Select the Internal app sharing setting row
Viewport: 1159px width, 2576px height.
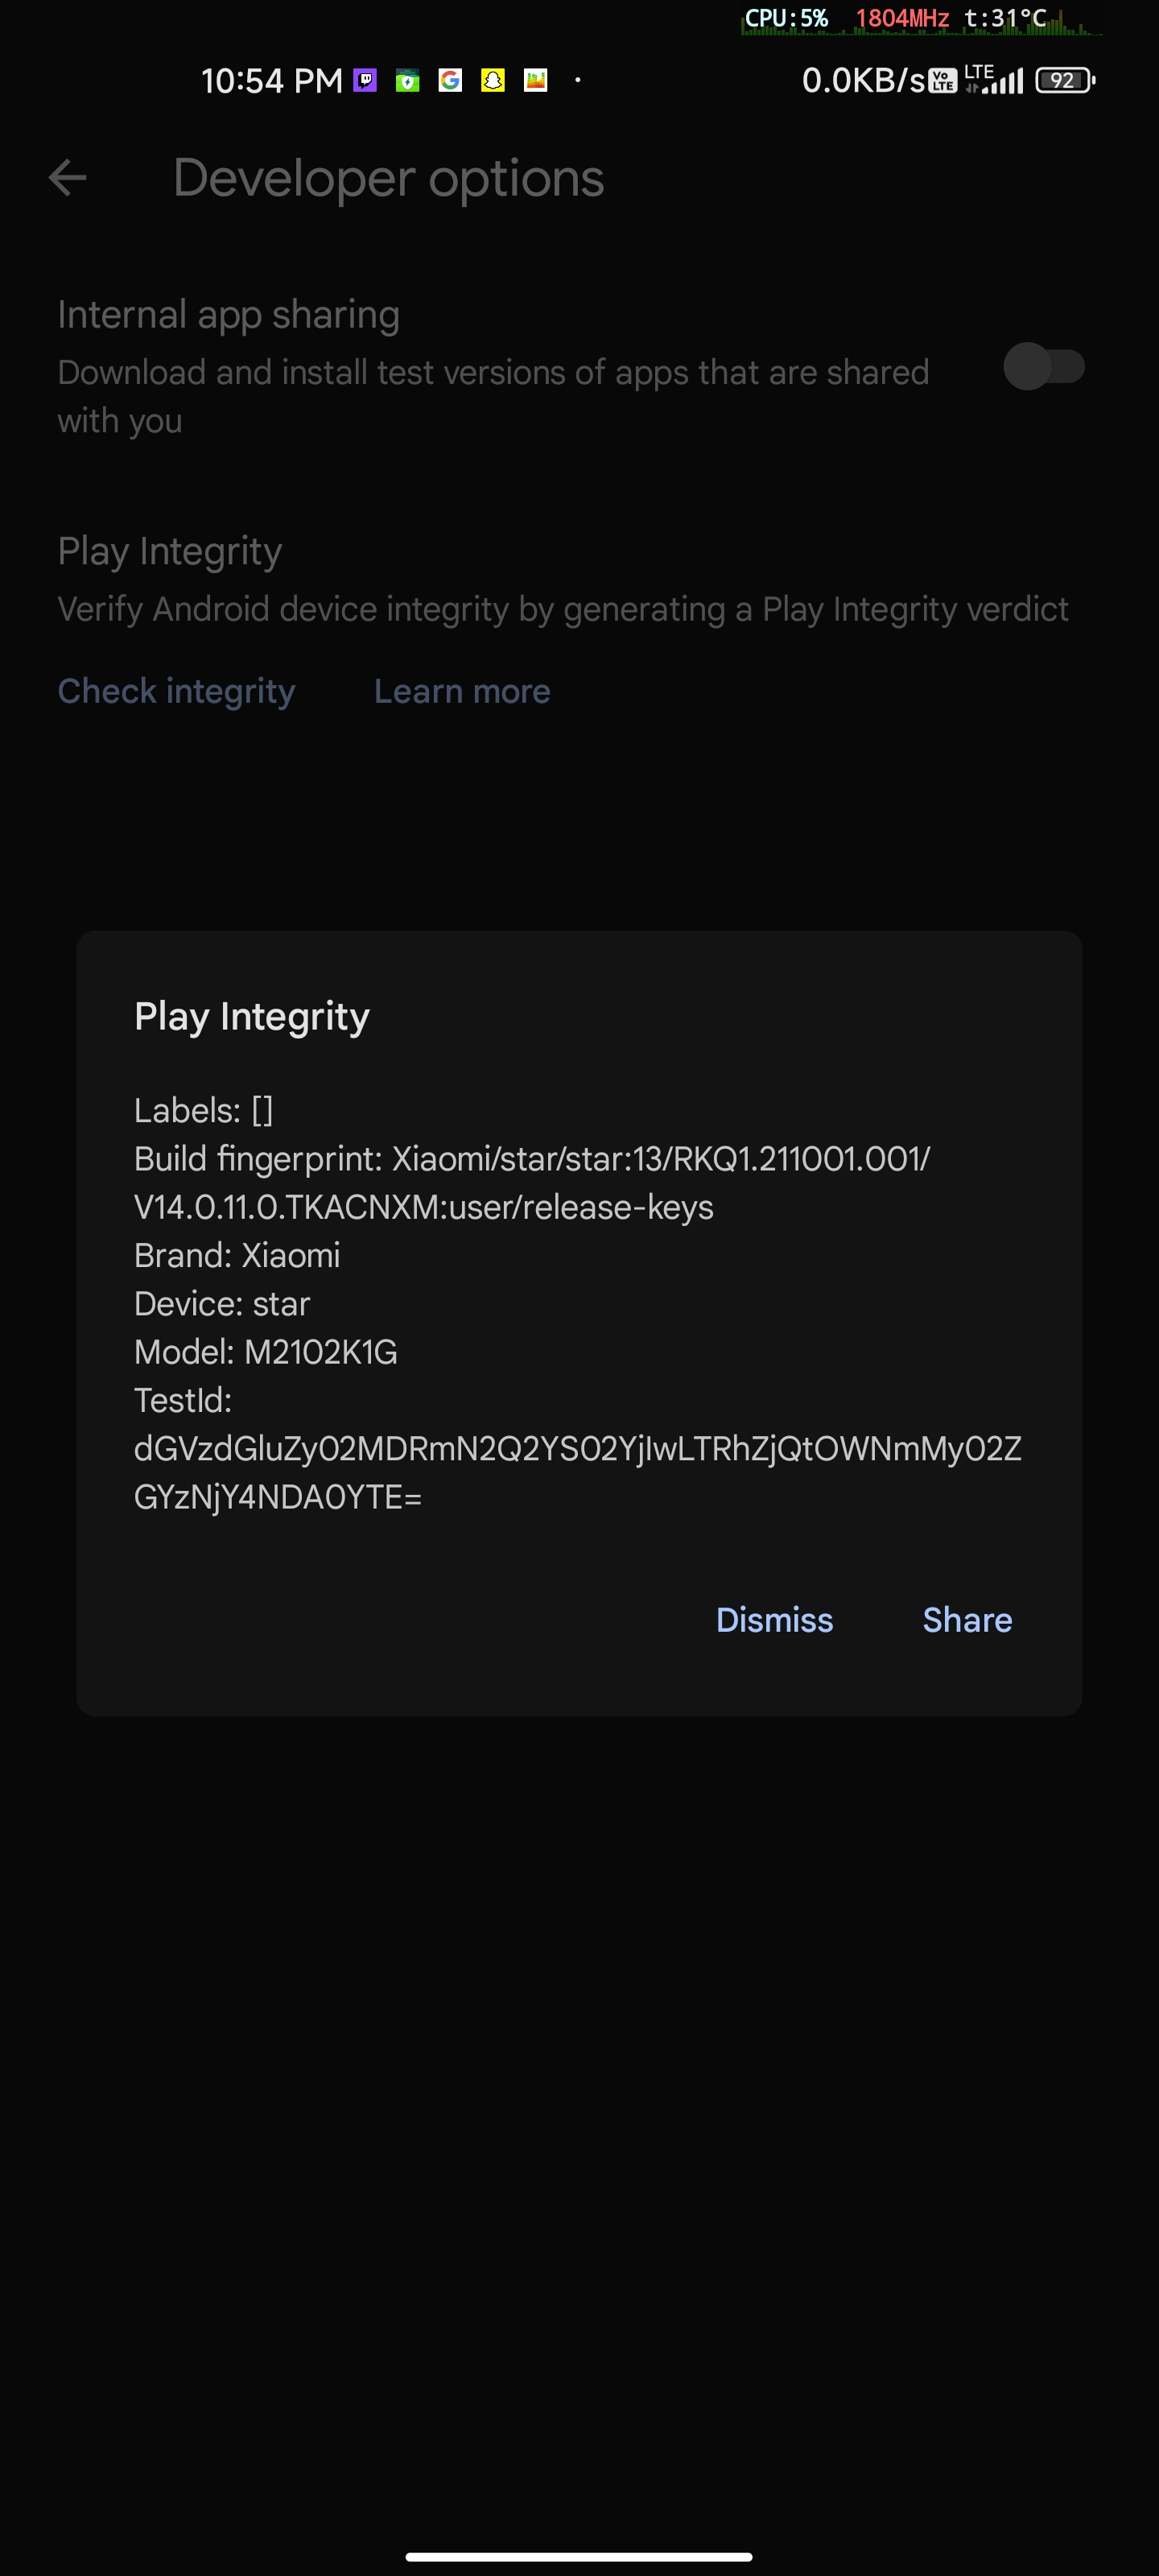pos(579,367)
